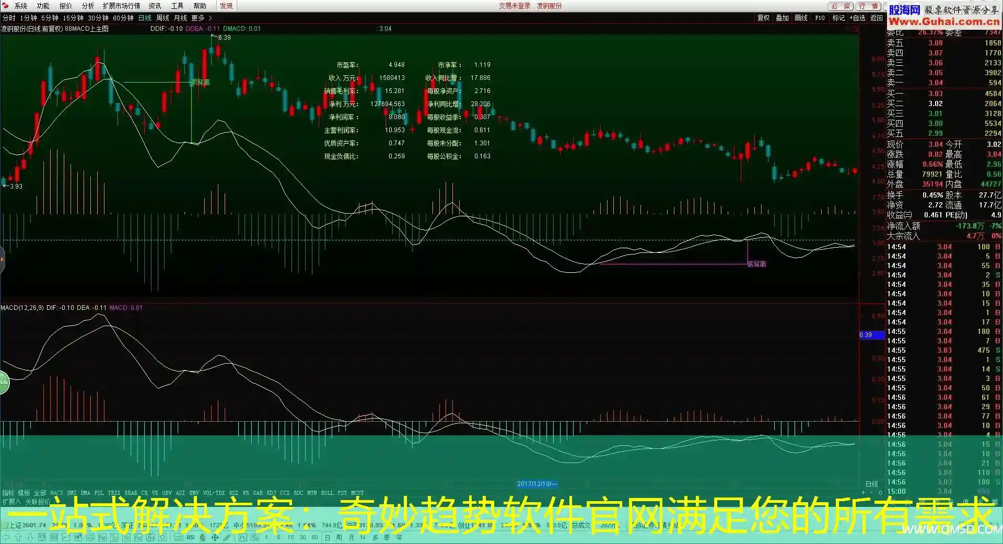Click the 0.39 price marker on axis
Viewport: 1003px width, 544px height.
click(871, 335)
